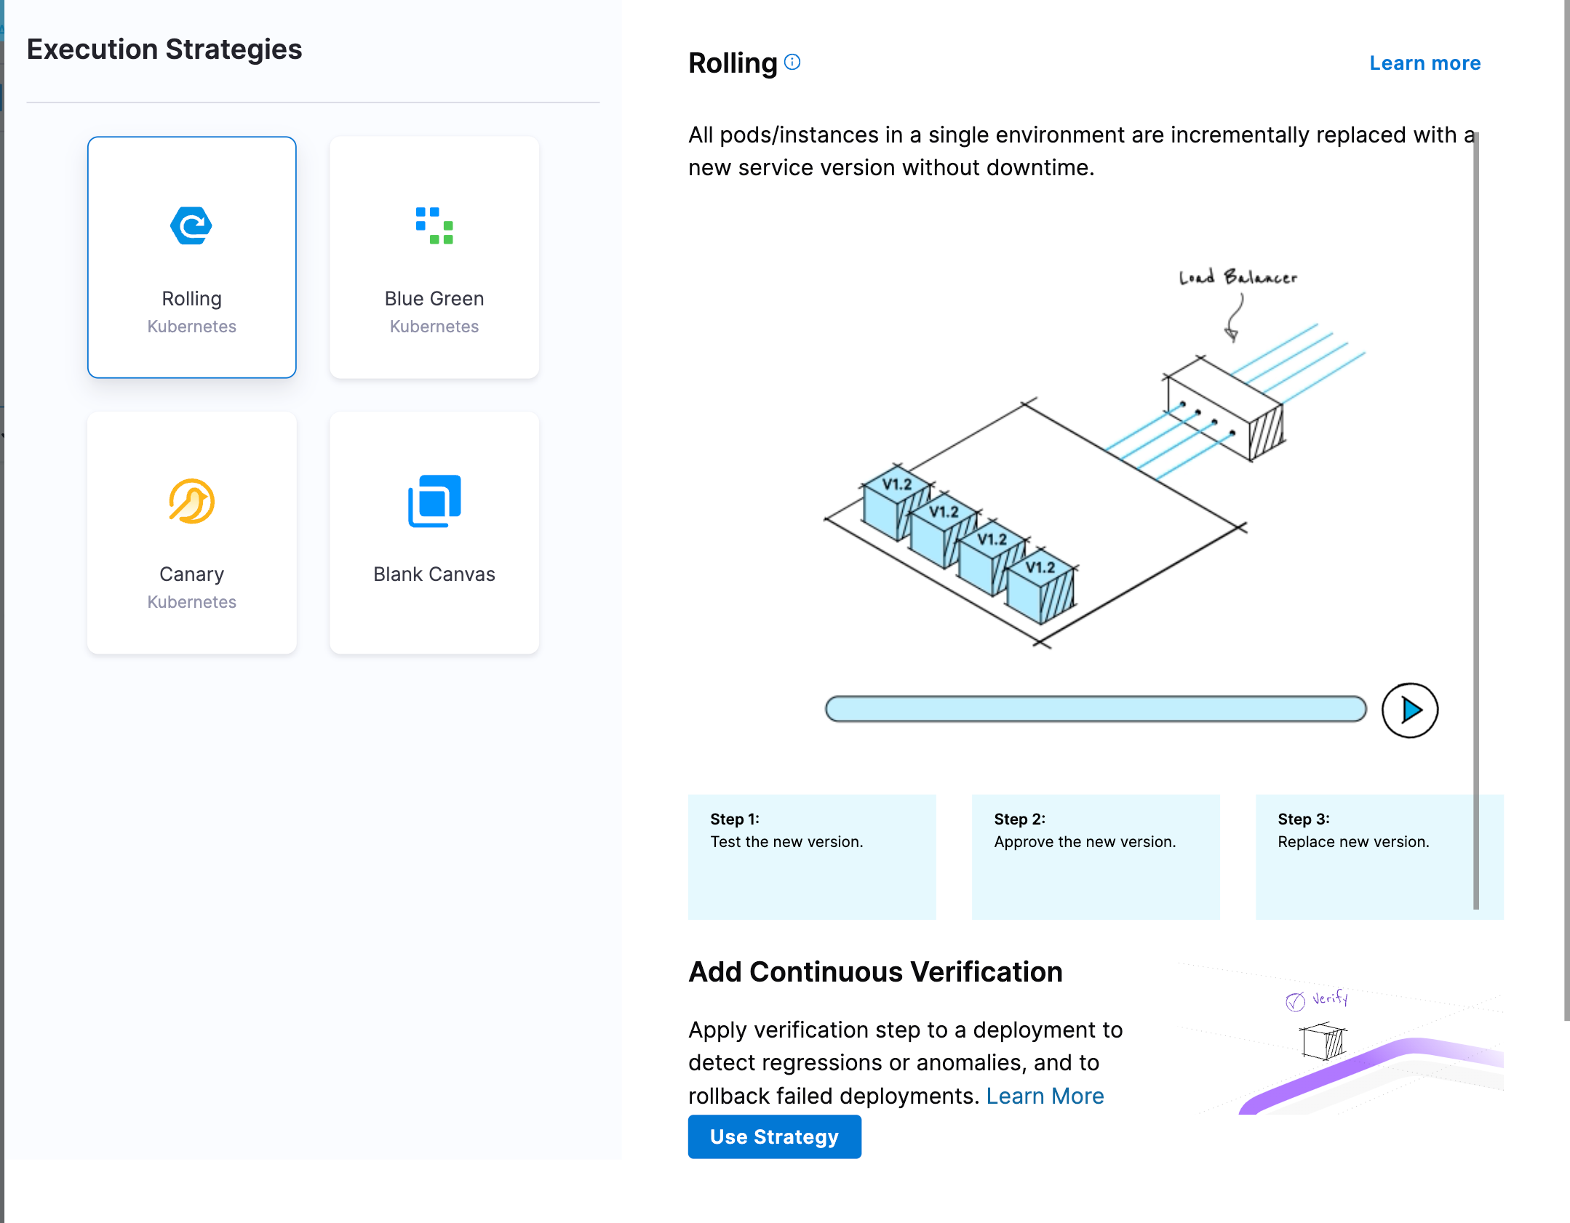This screenshot has height=1223, width=1570.
Task: Pick the Canary bird icon
Action: 191,501
